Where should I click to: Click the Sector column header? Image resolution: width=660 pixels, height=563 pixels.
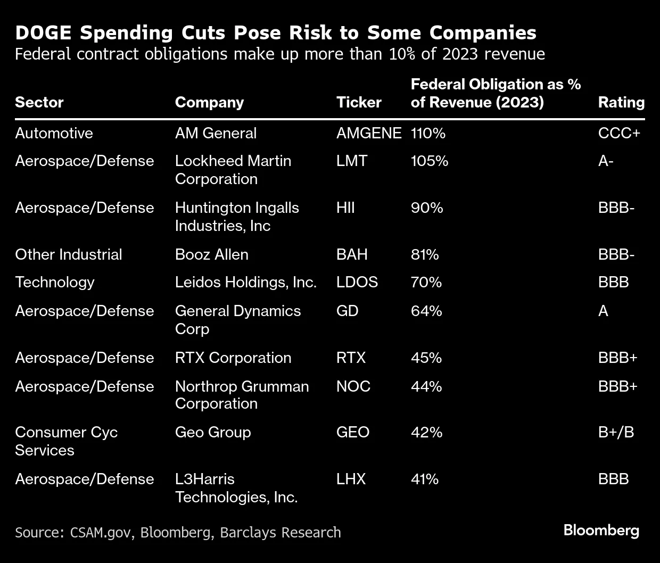point(39,102)
